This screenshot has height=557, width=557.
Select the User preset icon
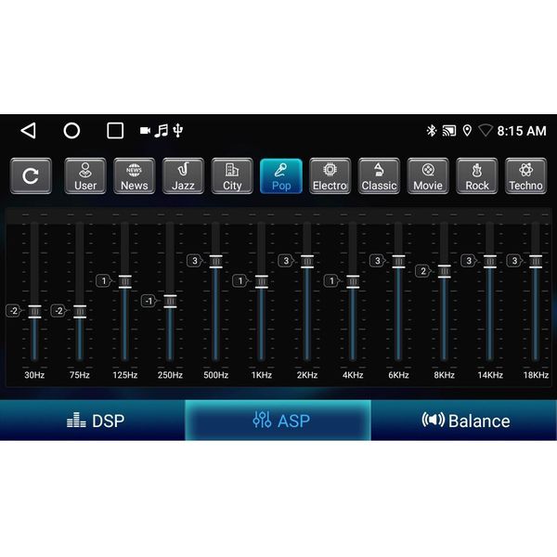(85, 175)
